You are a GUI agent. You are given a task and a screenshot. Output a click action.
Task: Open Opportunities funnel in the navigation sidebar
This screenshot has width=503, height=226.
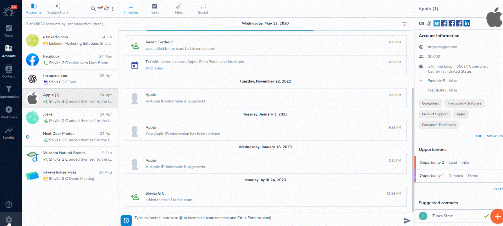9,92
